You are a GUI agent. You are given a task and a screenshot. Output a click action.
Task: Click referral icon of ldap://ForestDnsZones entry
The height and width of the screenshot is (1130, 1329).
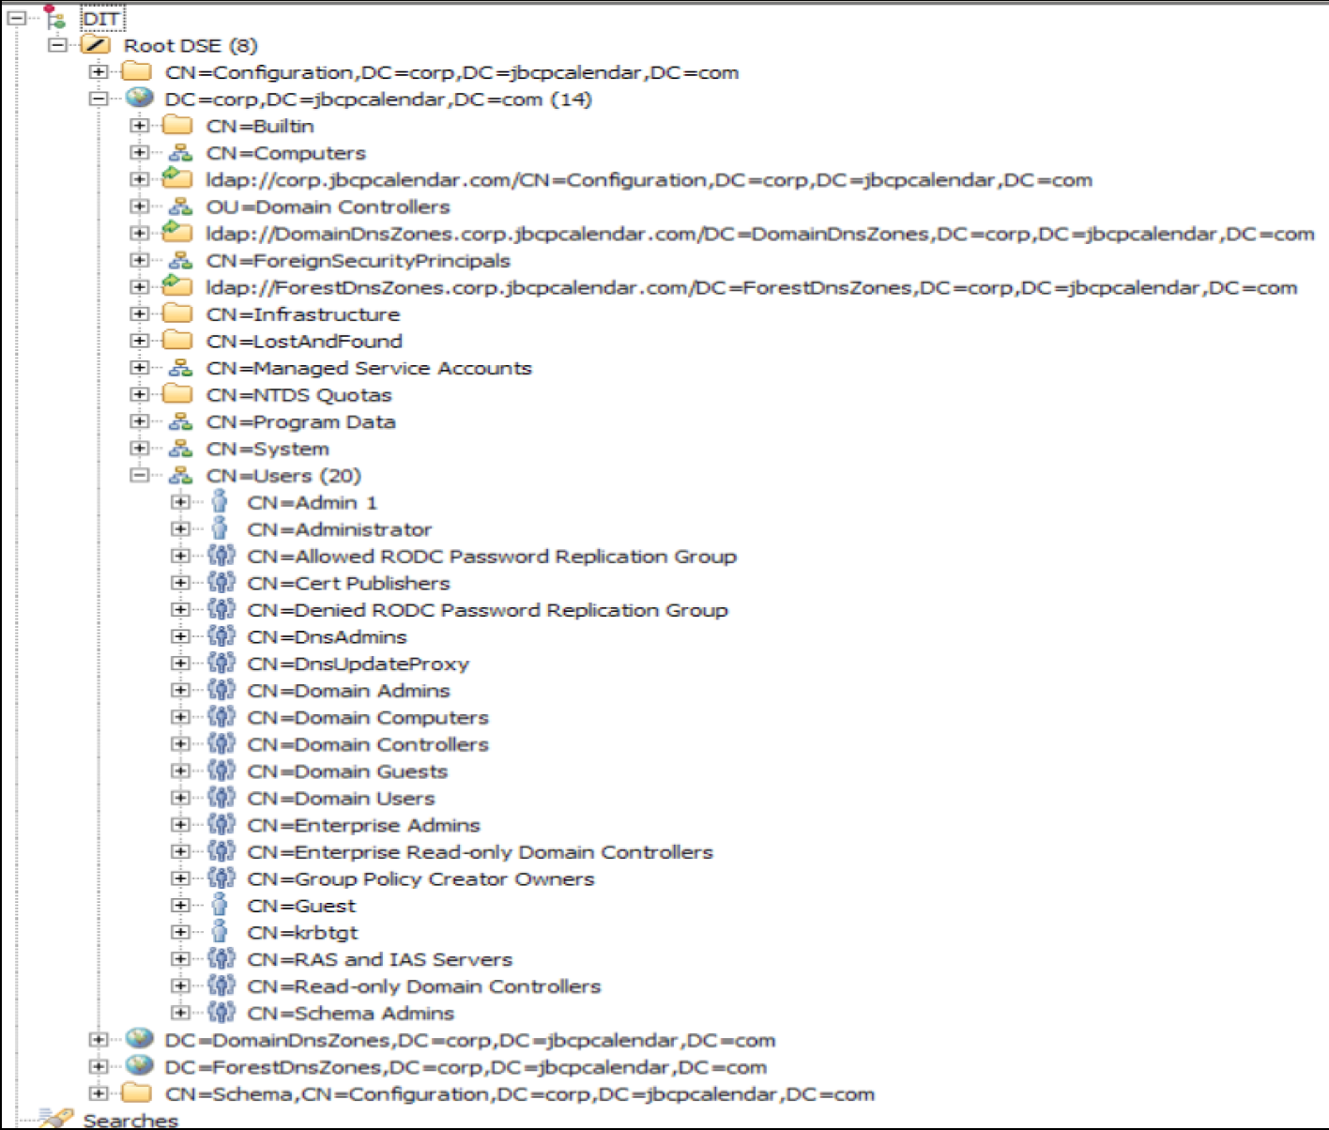(177, 286)
